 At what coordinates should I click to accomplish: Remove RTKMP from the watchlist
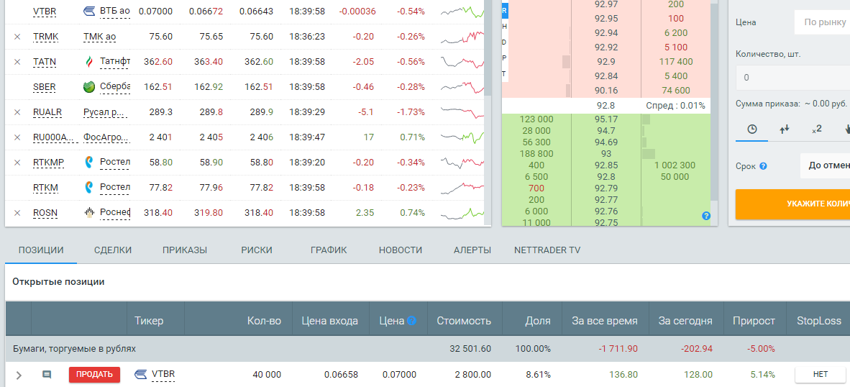[x=17, y=162]
